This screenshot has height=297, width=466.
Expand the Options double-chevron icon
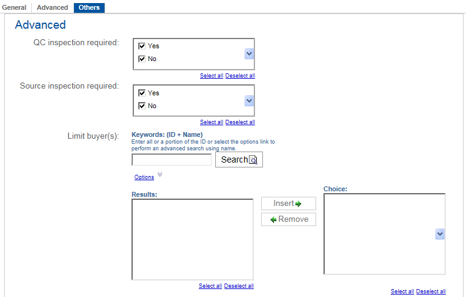tap(160, 175)
